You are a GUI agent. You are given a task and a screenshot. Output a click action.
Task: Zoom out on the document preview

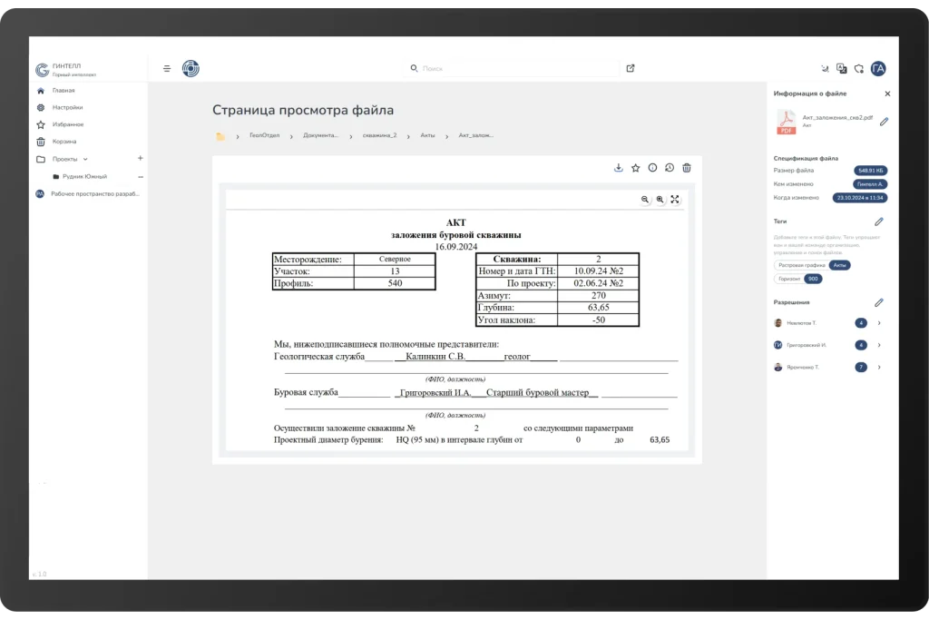645,199
